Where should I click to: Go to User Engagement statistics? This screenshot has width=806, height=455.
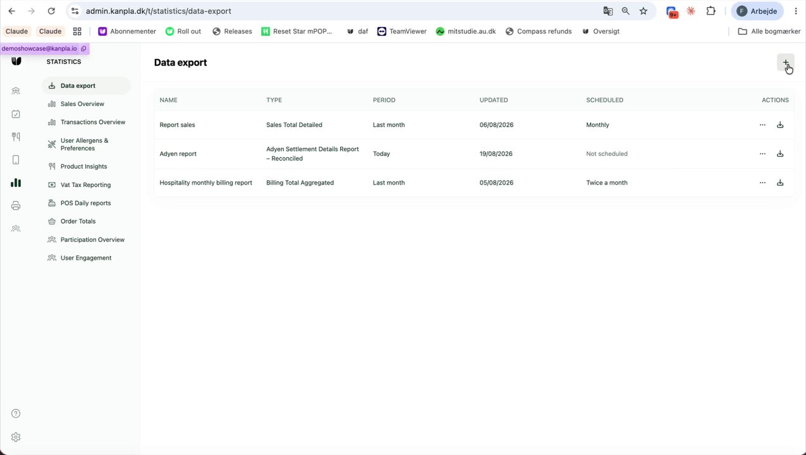(86, 258)
